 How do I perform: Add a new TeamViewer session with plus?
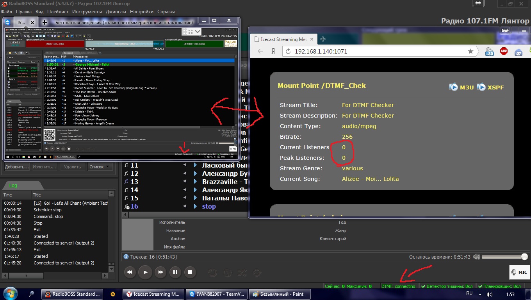pyautogui.click(x=45, y=22)
